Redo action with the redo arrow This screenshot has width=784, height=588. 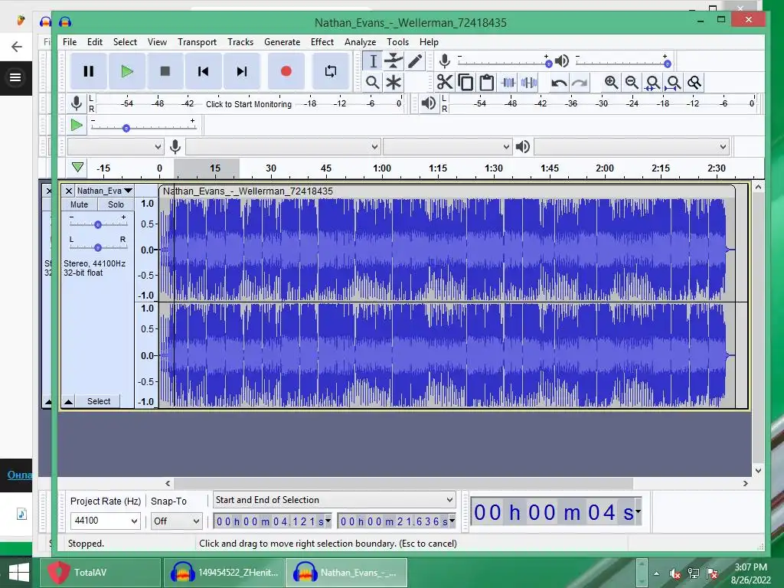pos(580,83)
